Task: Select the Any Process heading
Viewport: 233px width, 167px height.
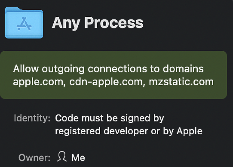Action: pos(98,23)
